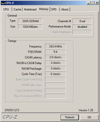This screenshot has width=100, height=122.
Task: Click the Performance Mode field showing disabled
Action: click(x=82, y=27)
